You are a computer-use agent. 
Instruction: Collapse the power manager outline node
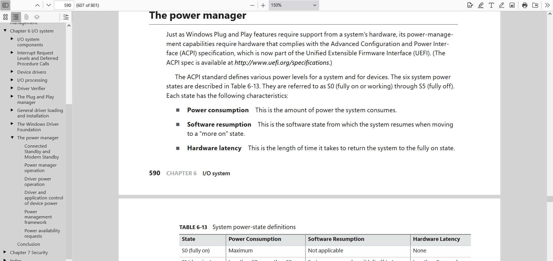click(12, 138)
